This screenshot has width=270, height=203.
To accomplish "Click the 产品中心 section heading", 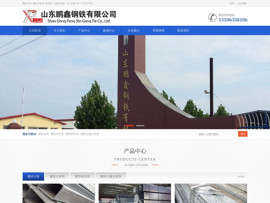I will coord(135,151).
